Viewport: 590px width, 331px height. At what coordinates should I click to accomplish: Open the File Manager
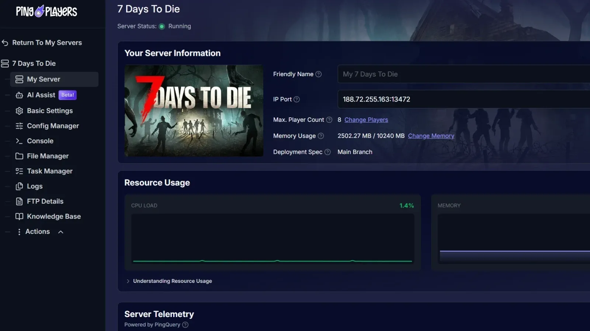[x=48, y=156]
